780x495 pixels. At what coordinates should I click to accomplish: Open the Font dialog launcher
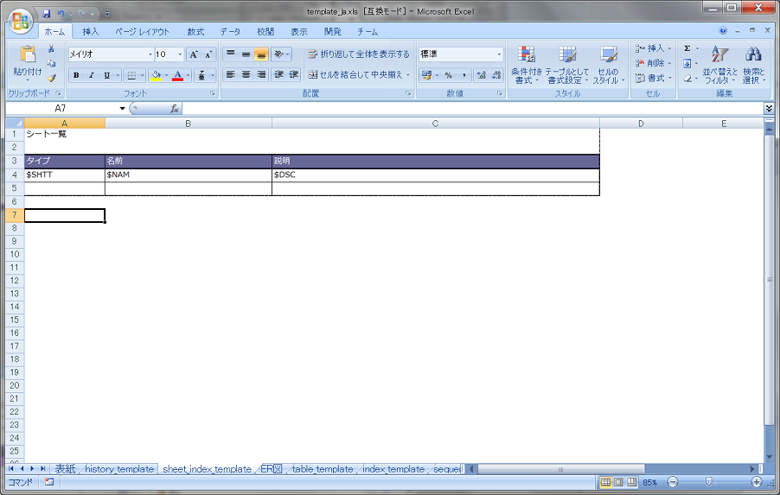click(x=213, y=93)
